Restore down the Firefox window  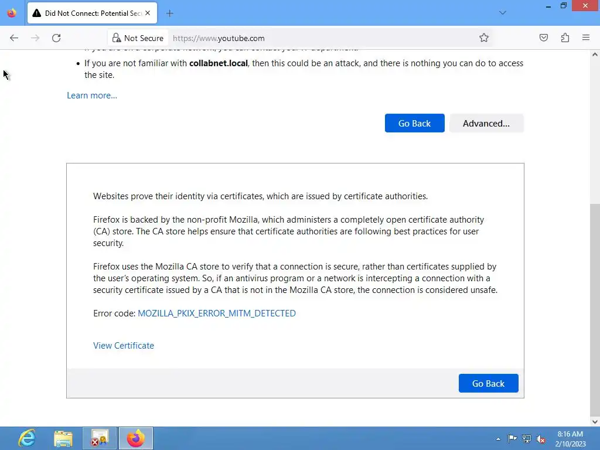coord(563,5)
